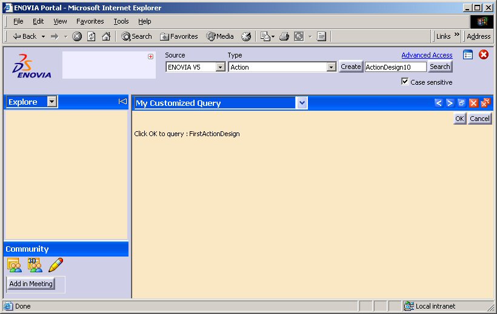Click the restore window icon in query header
This screenshot has width=497, height=314.
tap(461, 103)
